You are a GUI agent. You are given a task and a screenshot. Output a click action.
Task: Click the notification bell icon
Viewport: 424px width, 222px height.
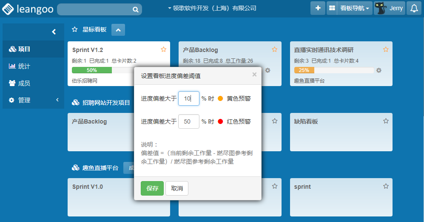pyautogui.click(x=414, y=8)
